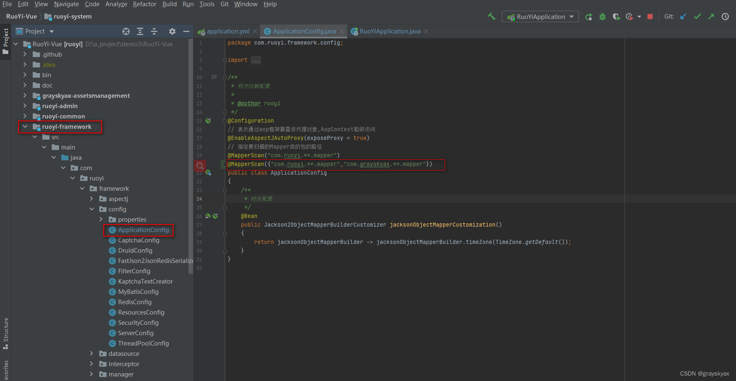Screen dimensions: 736x381
Task: Open the File menu
Action: click(x=7, y=4)
